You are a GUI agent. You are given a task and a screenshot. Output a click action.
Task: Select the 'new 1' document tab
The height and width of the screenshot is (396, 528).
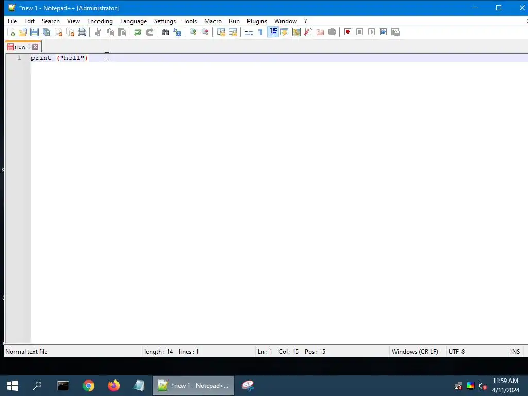click(23, 47)
